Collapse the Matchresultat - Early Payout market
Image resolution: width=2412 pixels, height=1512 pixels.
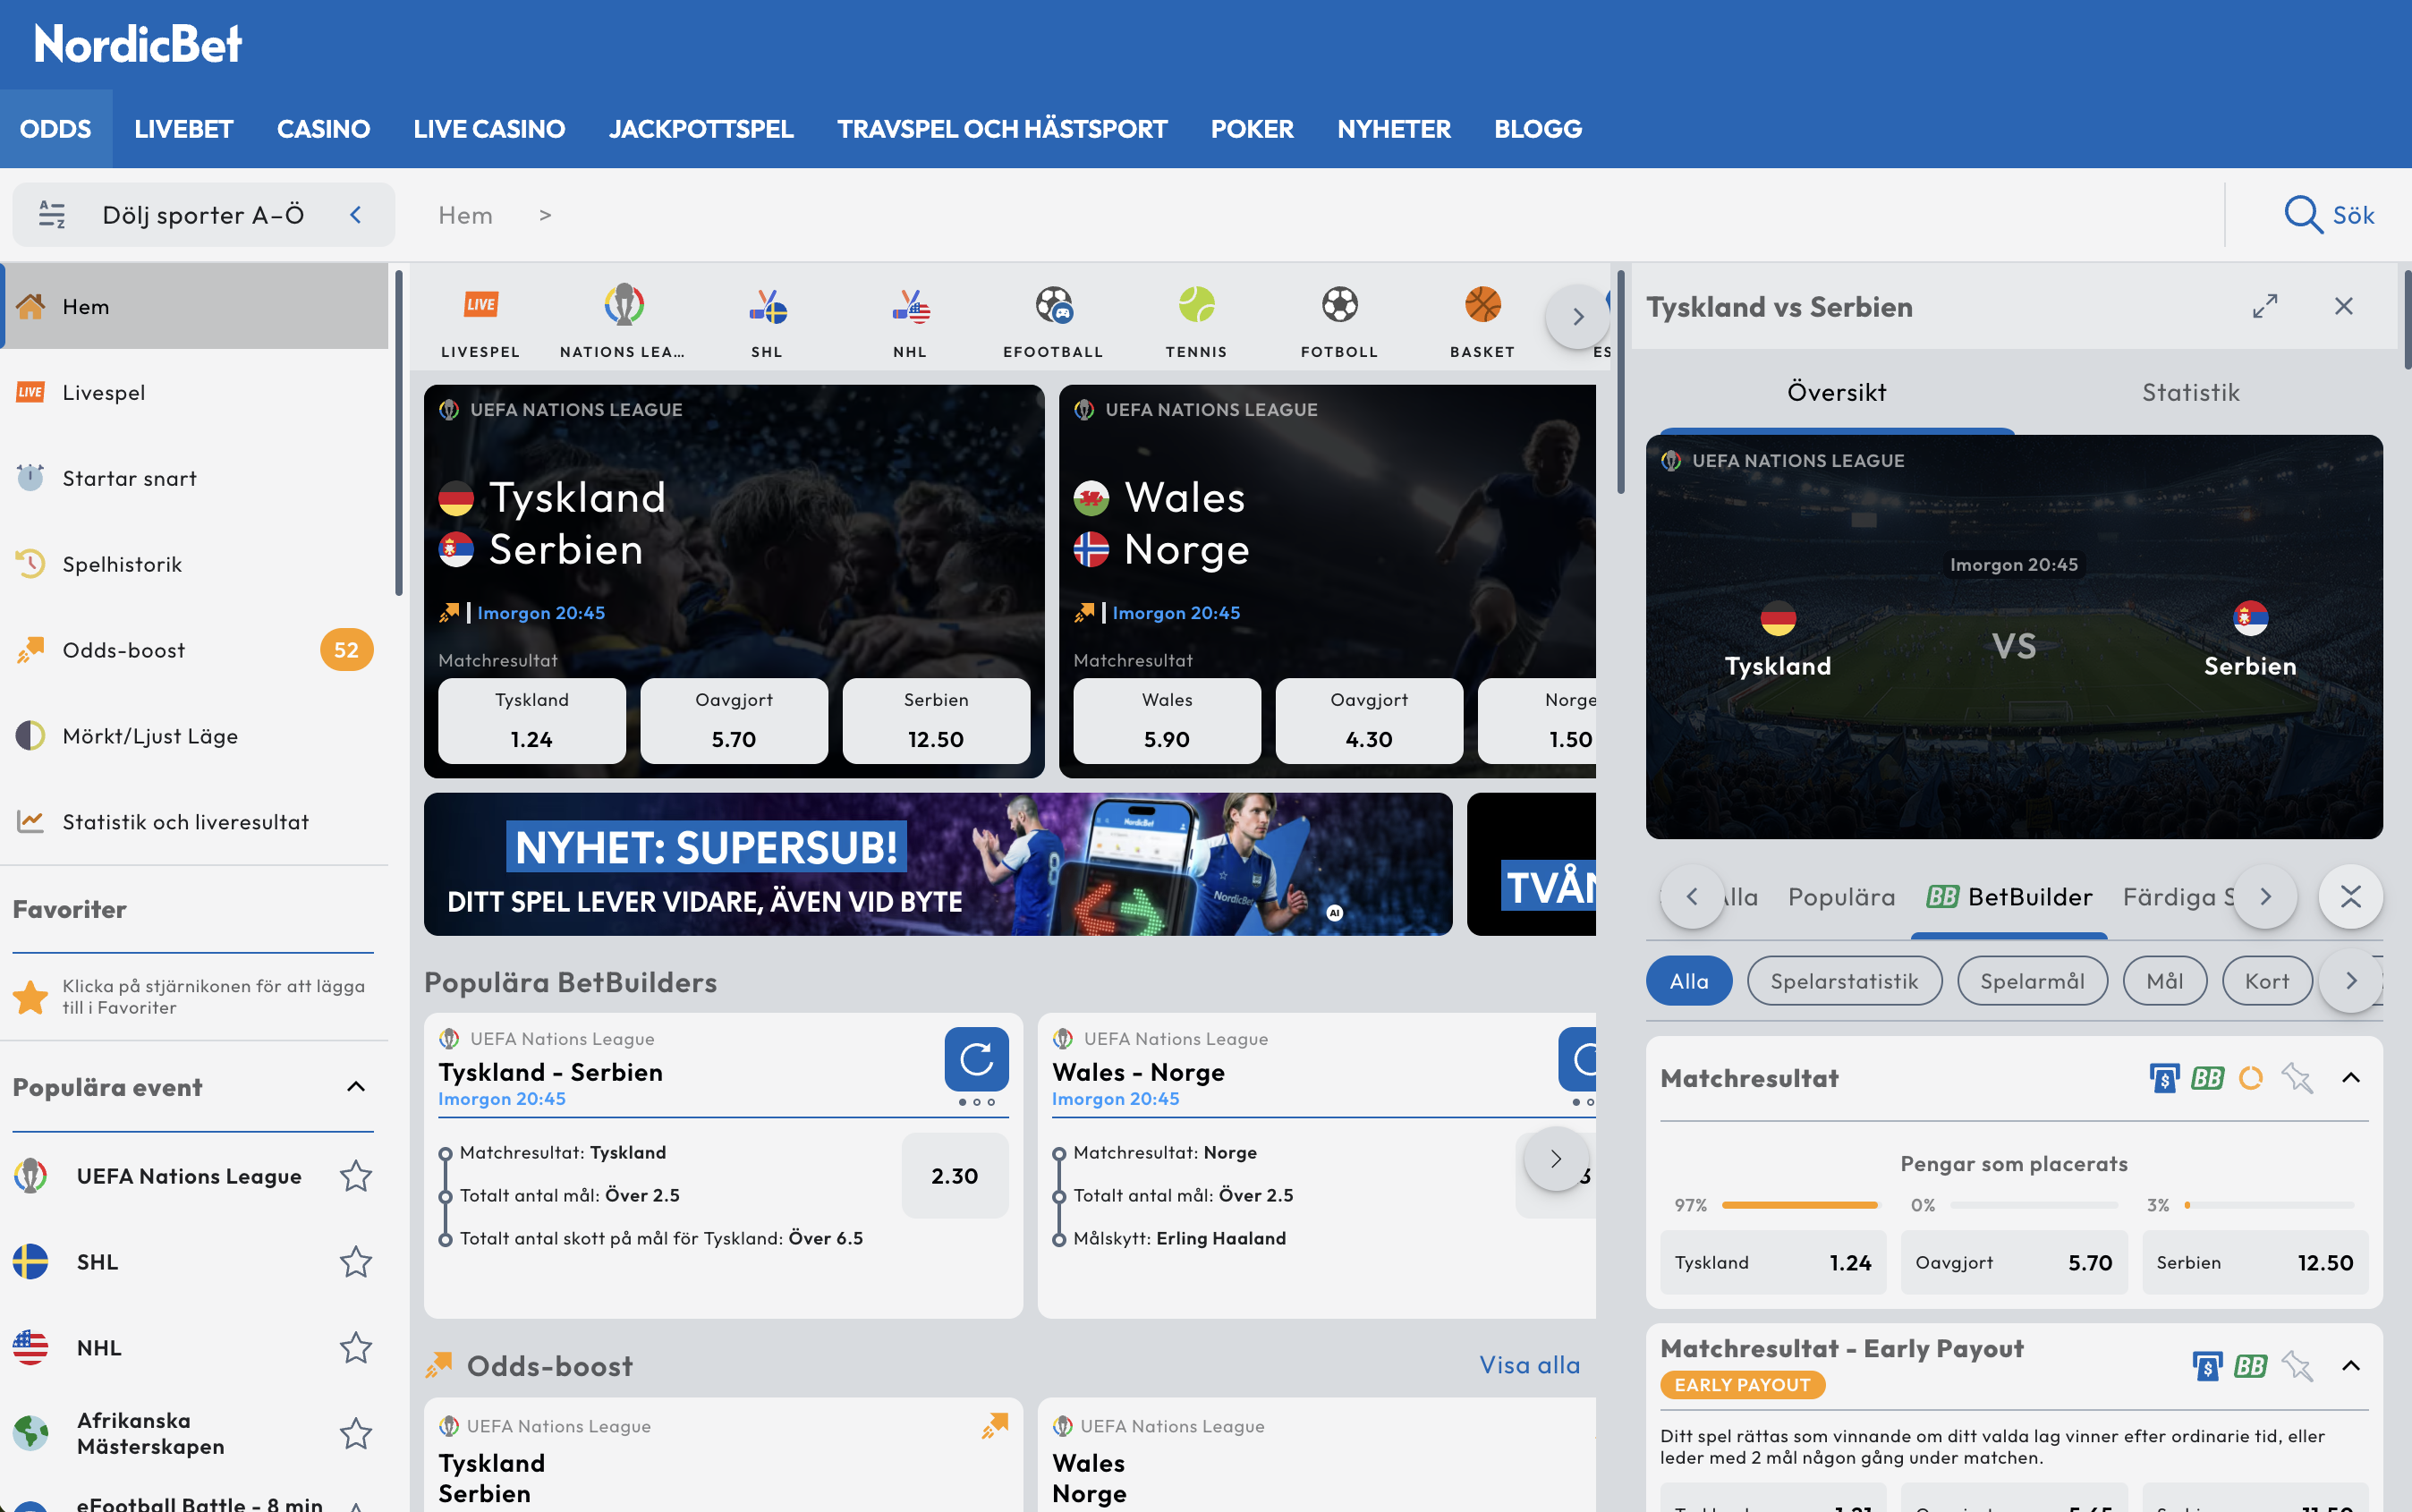click(x=2351, y=1366)
